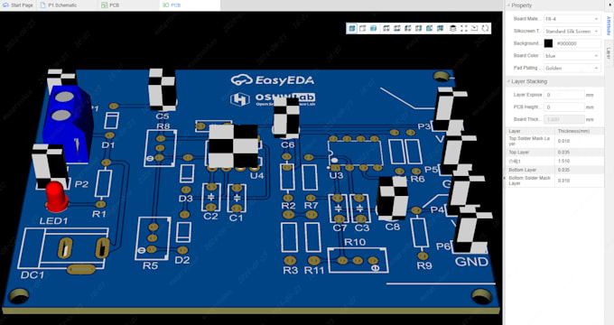Select the Bottom Layer row in the table
Viewport: 614px width, 325px height.
554,170
